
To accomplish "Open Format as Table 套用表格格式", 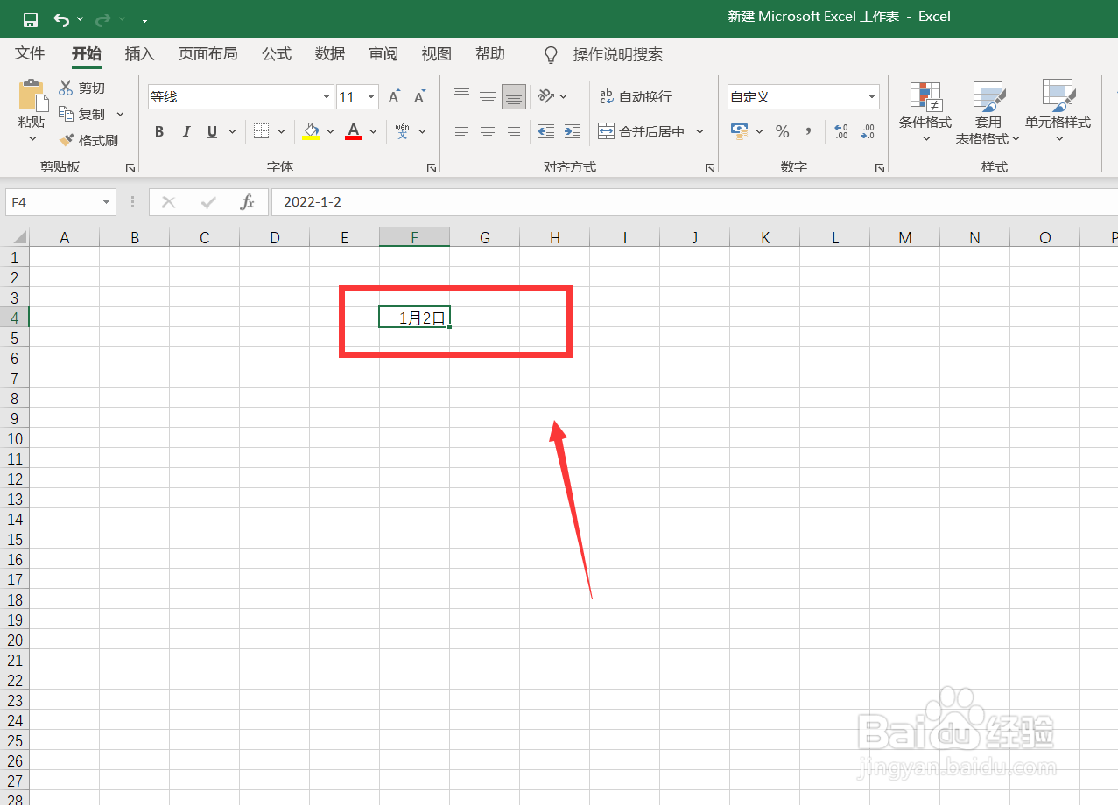I will (x=988, y=113).
